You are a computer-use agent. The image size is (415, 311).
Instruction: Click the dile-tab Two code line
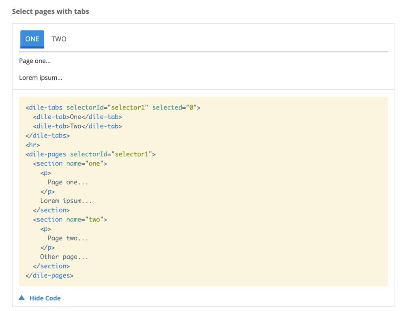[77, 127]
